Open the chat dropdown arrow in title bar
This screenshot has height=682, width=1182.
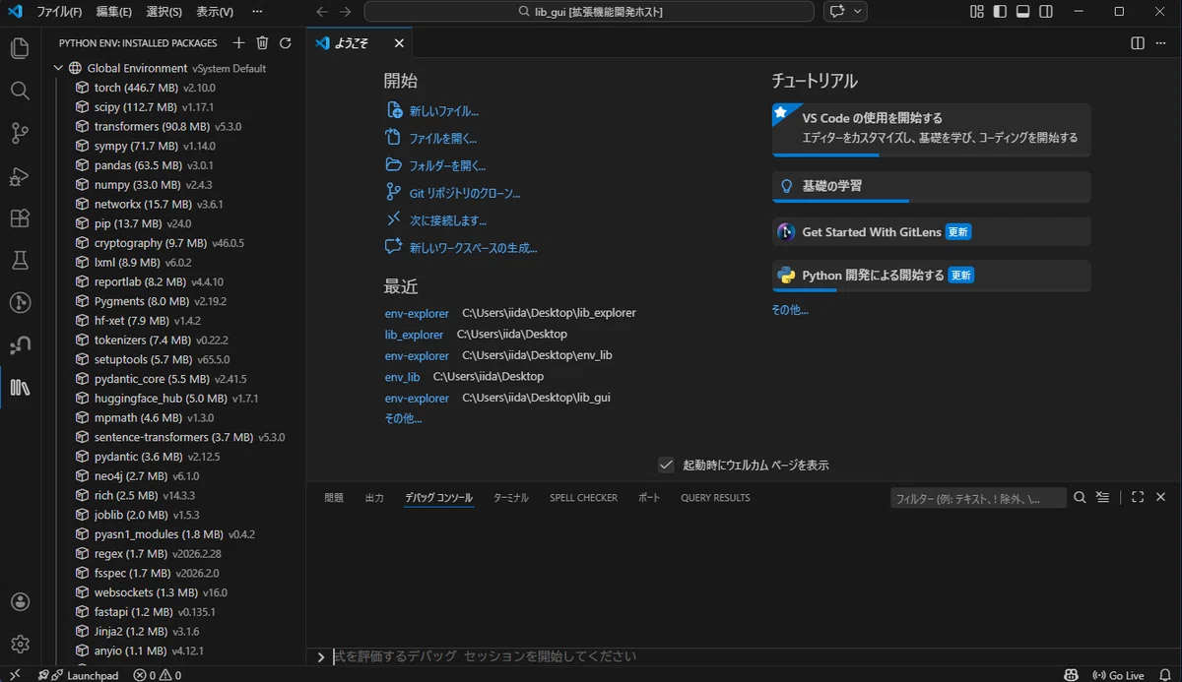[x=858, y=12]
